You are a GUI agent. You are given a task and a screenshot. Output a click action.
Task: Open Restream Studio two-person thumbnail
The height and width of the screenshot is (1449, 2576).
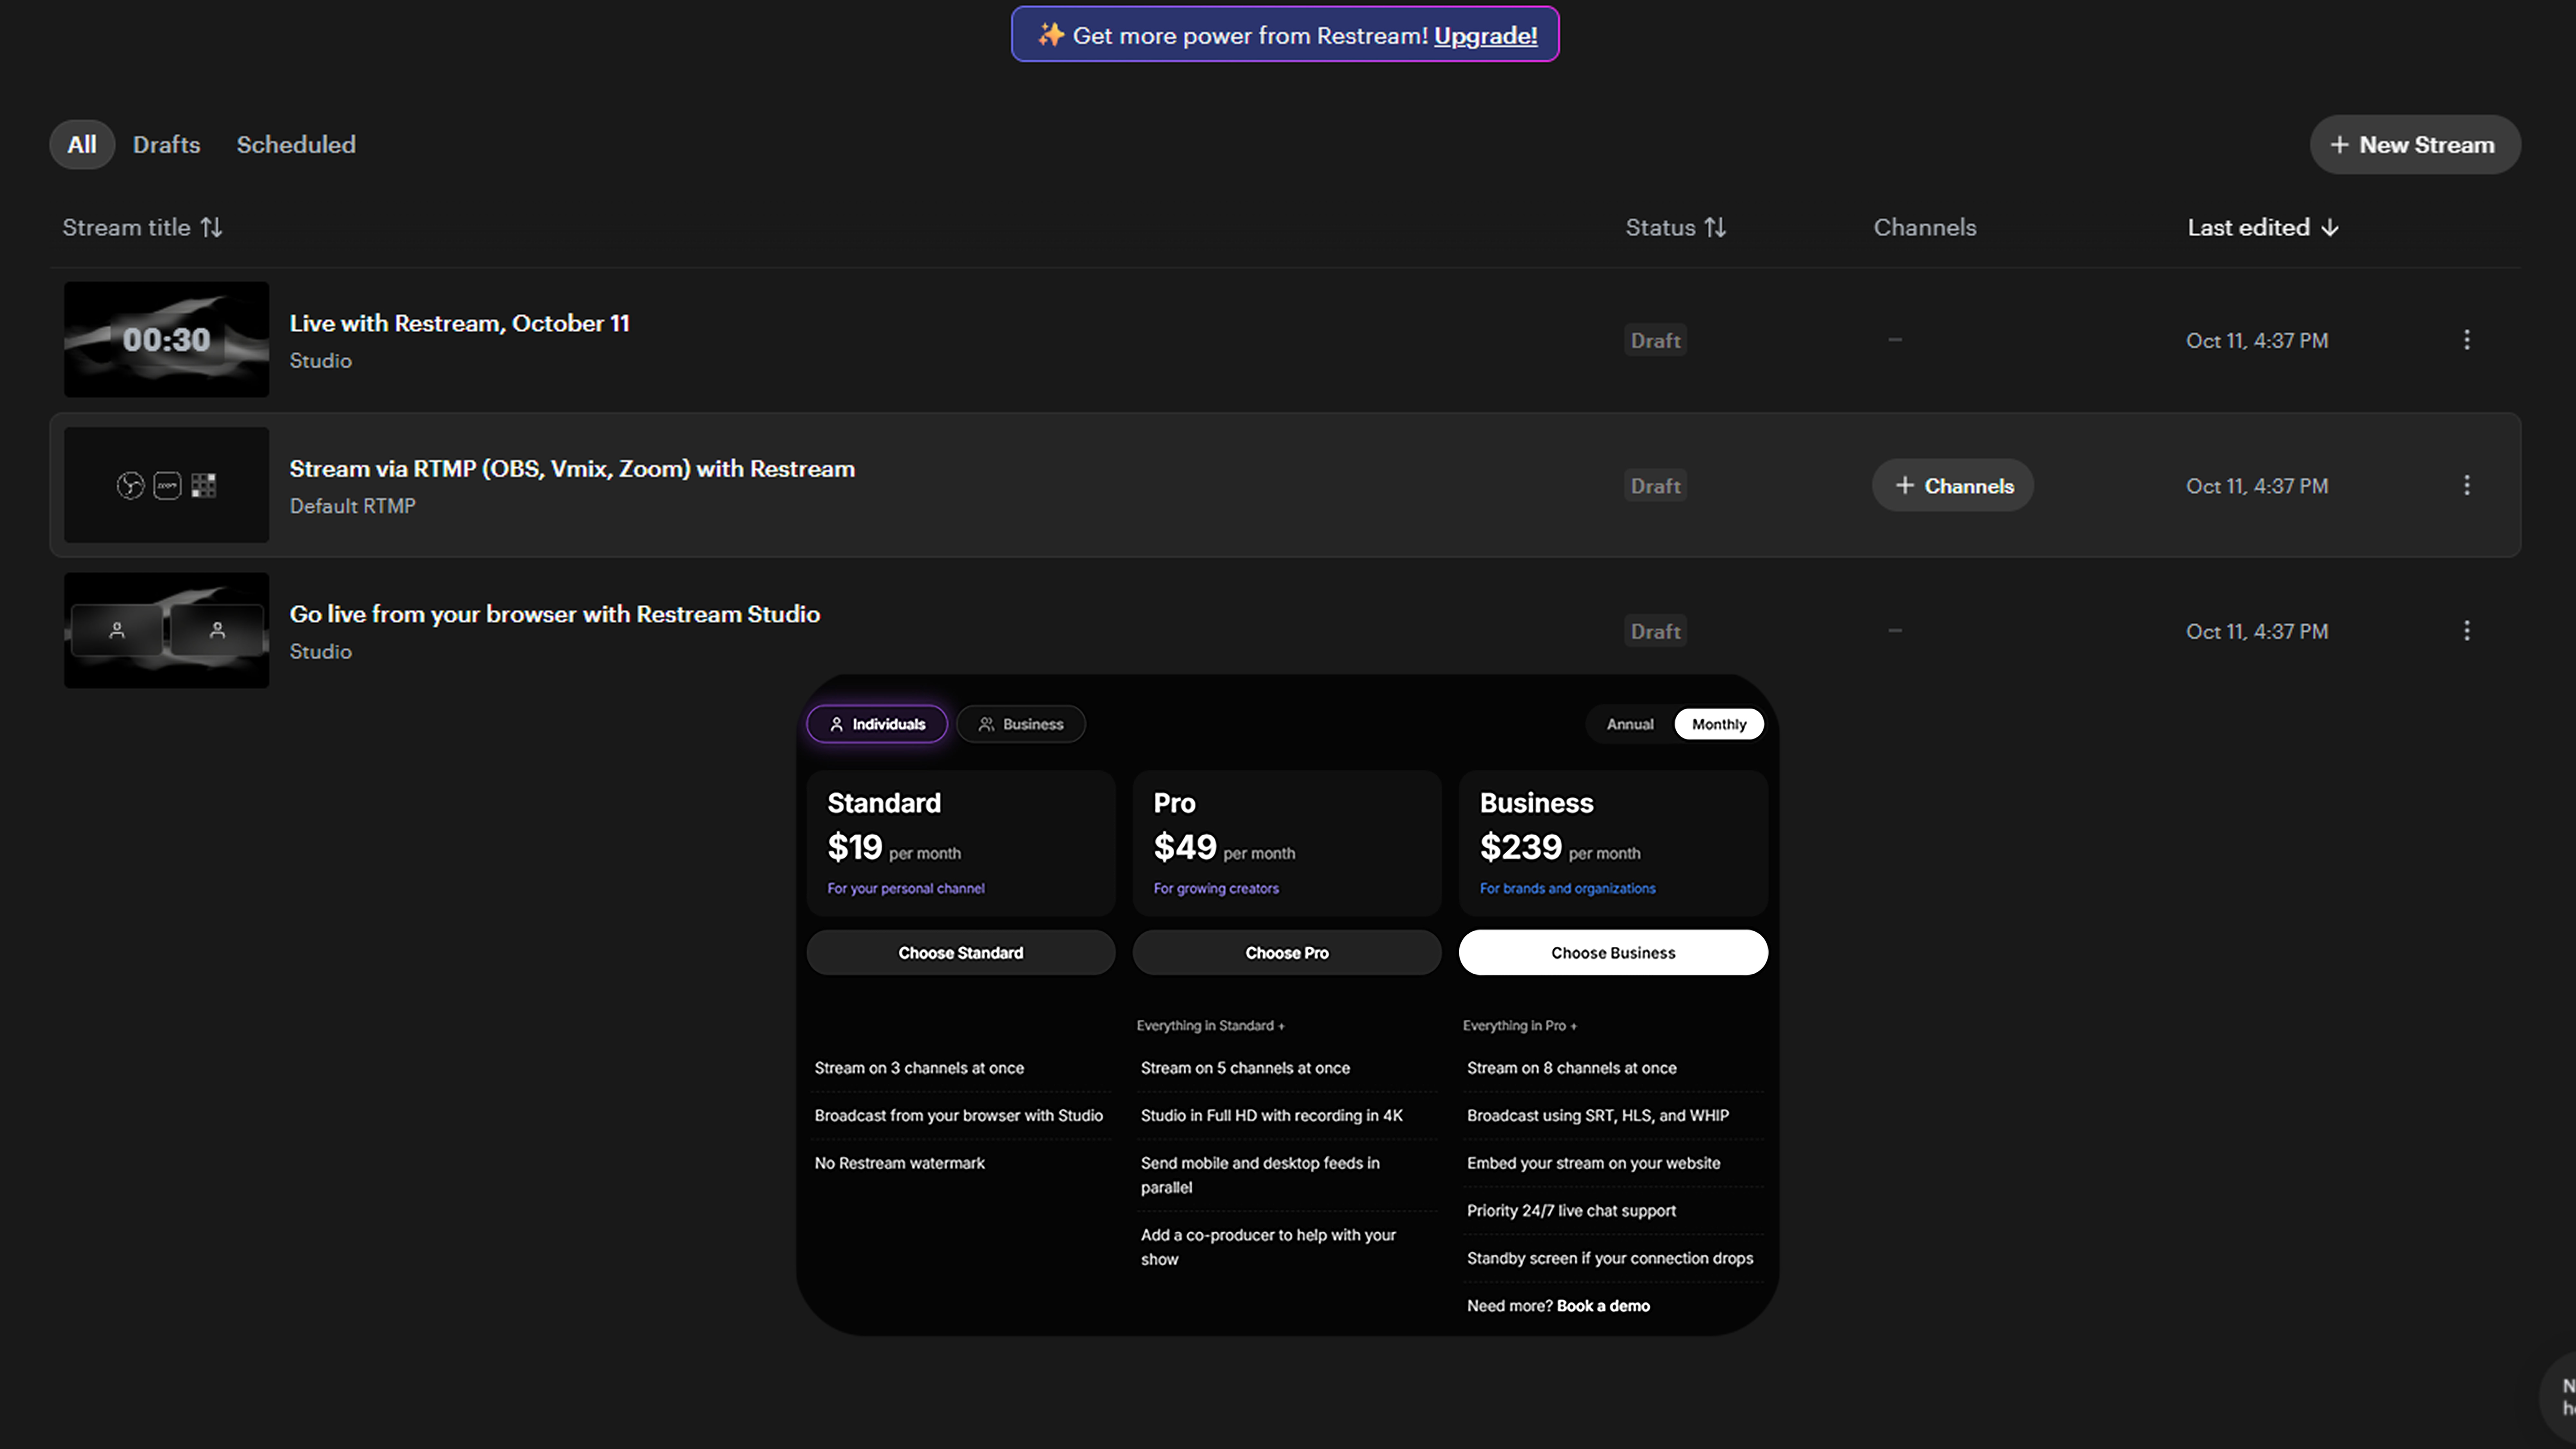pyautogui.click(x=167, y=631)
